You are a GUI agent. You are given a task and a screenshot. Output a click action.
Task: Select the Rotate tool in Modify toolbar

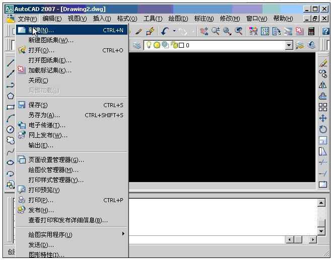click(323, 129)
